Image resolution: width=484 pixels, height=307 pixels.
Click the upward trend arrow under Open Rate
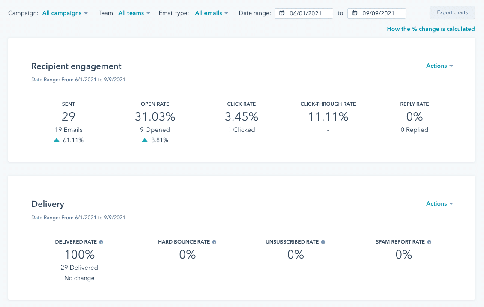point(144,140)
